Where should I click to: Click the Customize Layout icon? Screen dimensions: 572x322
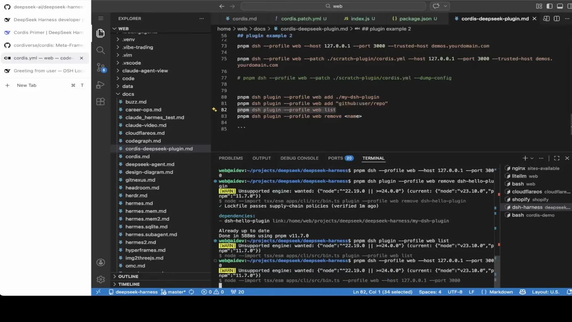[x=539, y=6]
